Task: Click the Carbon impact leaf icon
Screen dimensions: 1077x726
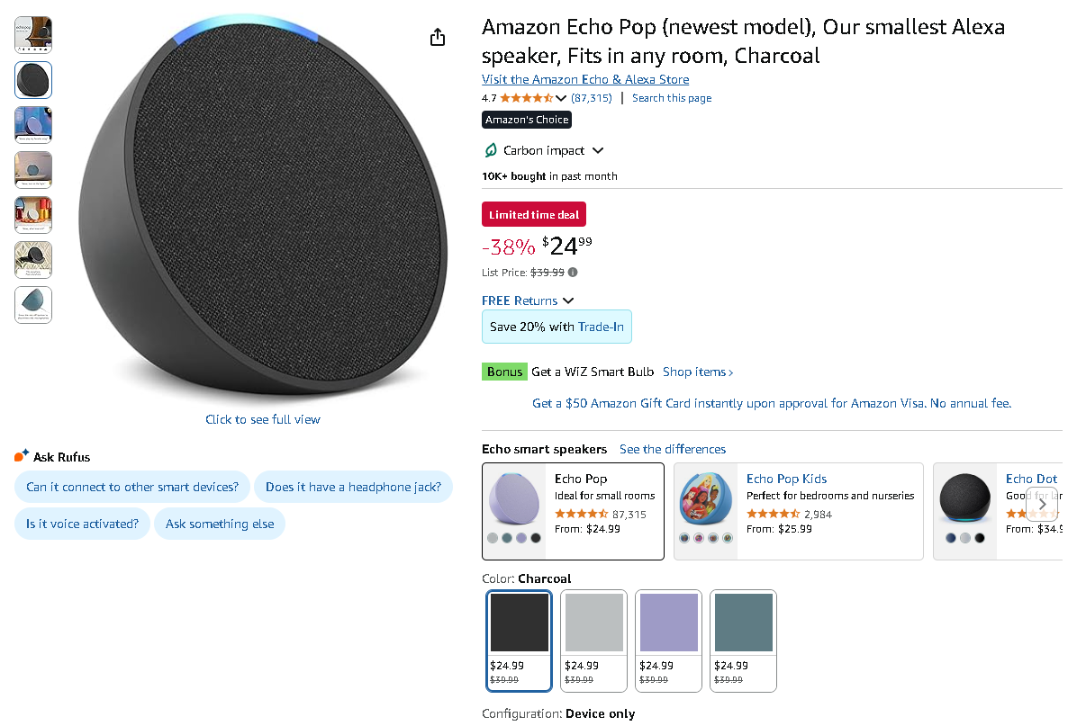Action: (491, 150)
